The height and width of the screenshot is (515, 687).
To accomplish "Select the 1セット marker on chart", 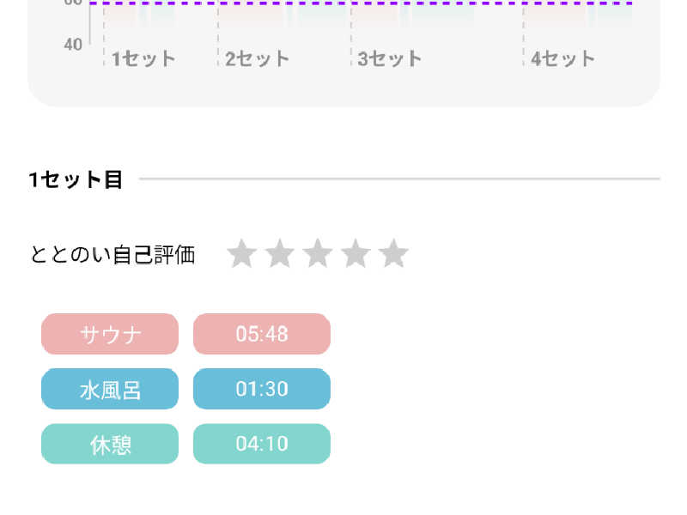I will [143, 58].
